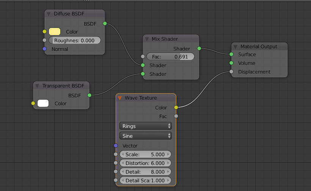Click the Diffuse BSDF Normal input socket

[x=44, y=49]
